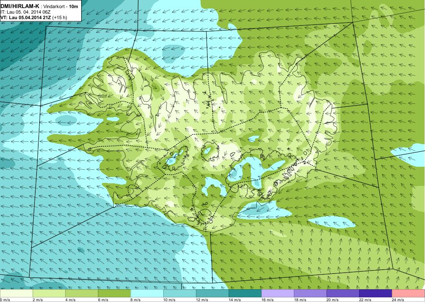Click the '0 m/s' legend label
This screenshot has width=425, height=302.
pos(5,300)
